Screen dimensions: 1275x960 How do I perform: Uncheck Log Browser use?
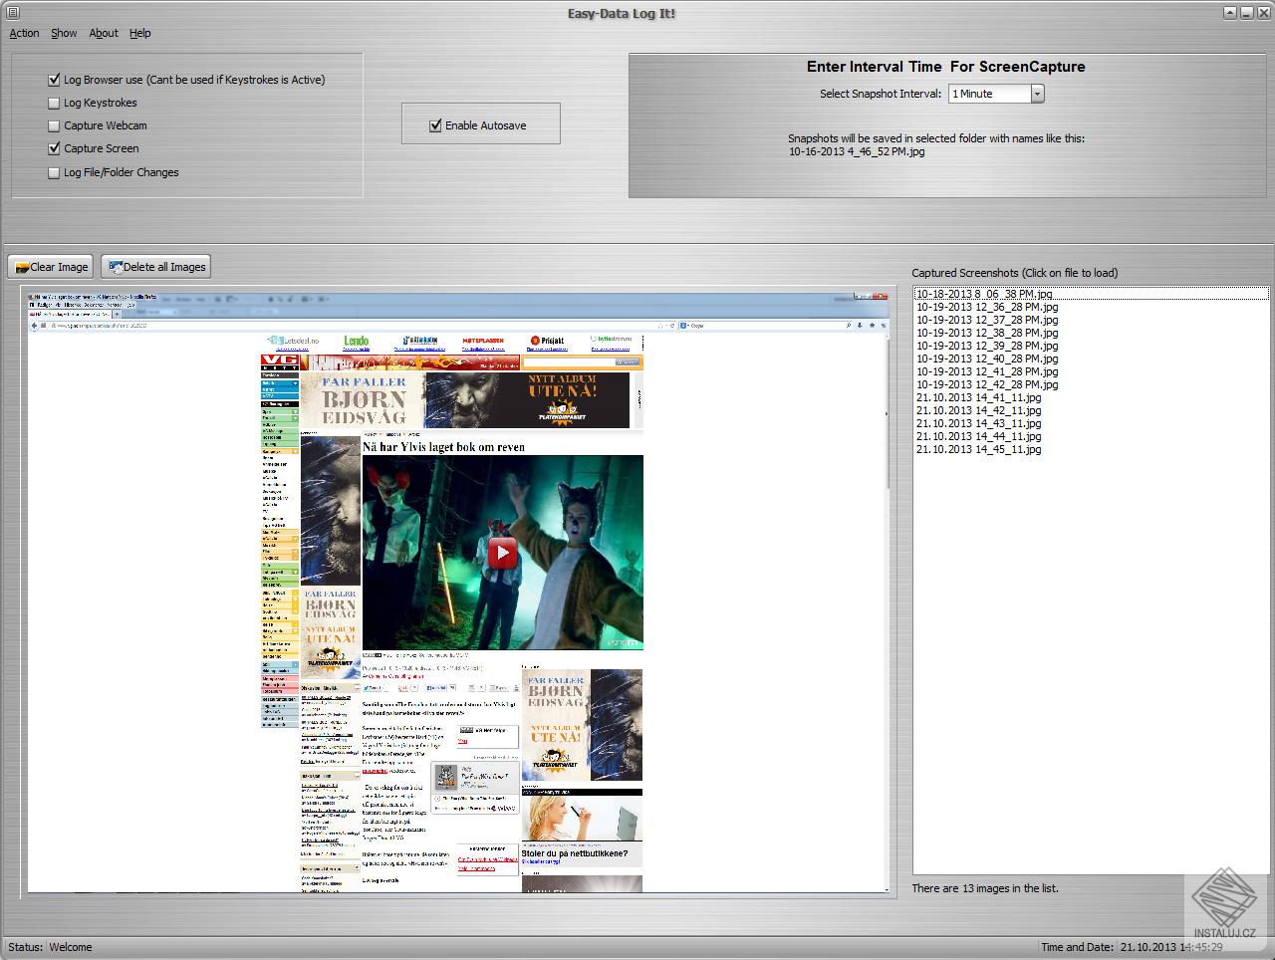tap(54, 80)
